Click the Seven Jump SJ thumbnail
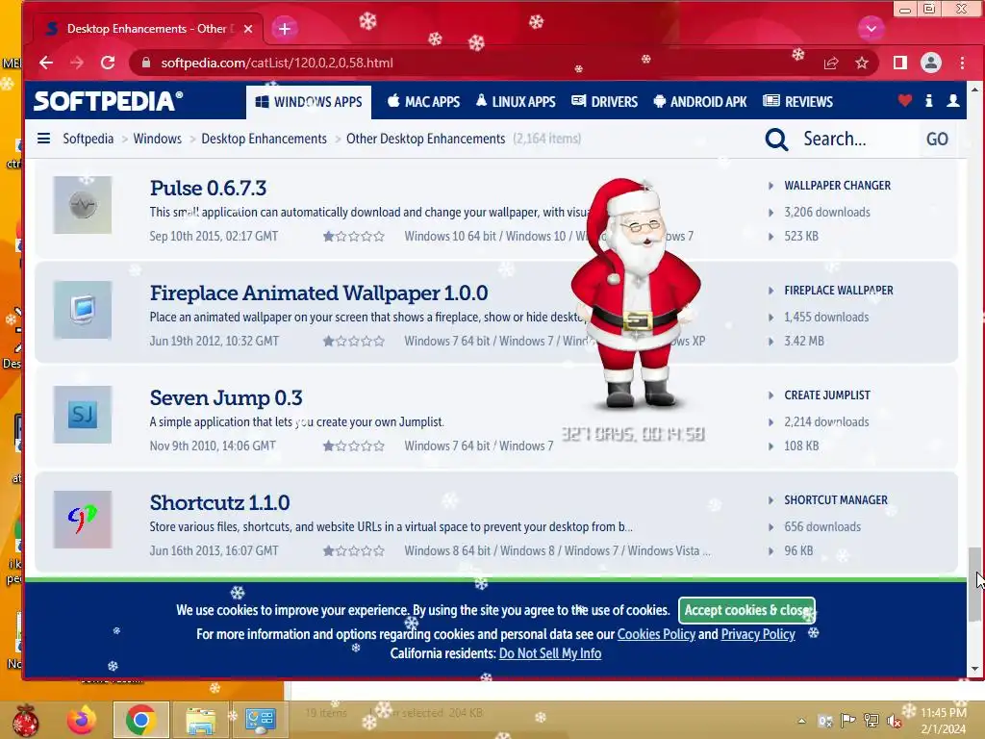The height and width of the screenshot is (739, 985). pyautogui.click(x=83, y=415)
